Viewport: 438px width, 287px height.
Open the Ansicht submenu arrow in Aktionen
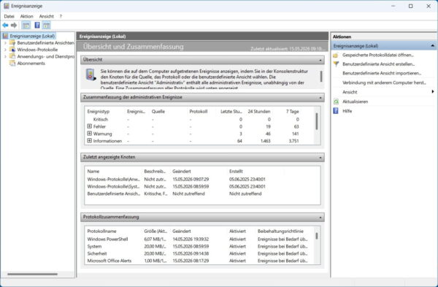pos(433,92)
